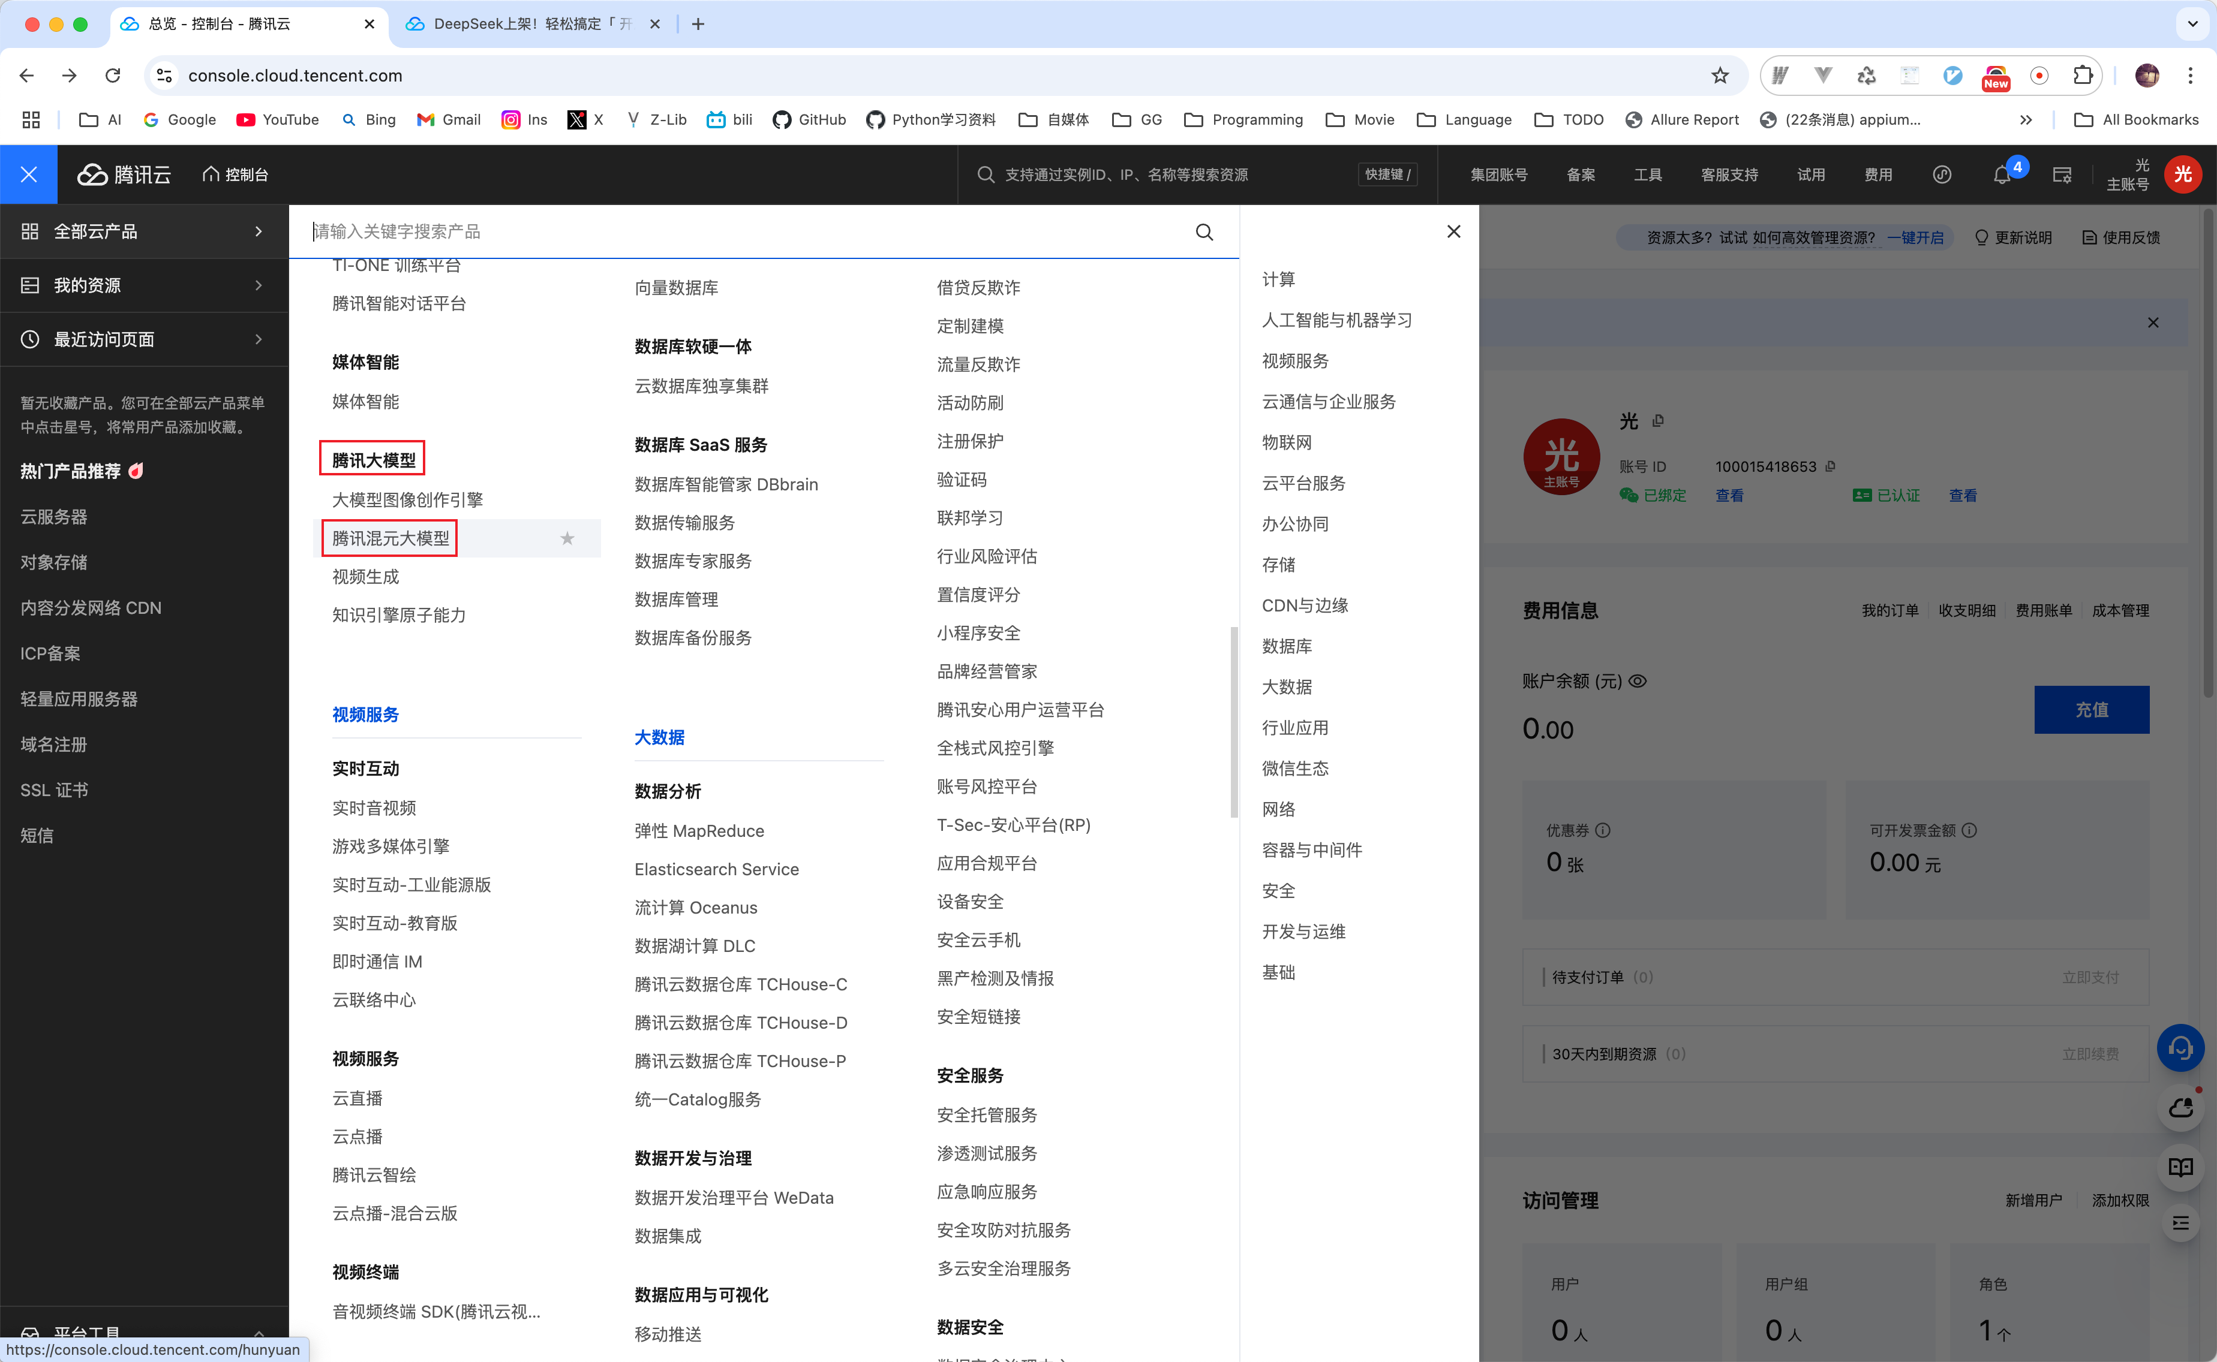Click the product search magnifier icon

coord(1204,231)
